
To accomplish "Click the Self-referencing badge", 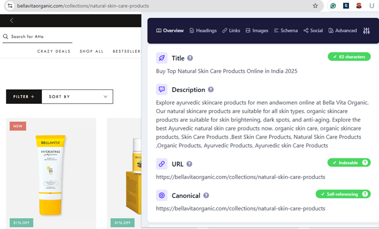I will point(343,194).
